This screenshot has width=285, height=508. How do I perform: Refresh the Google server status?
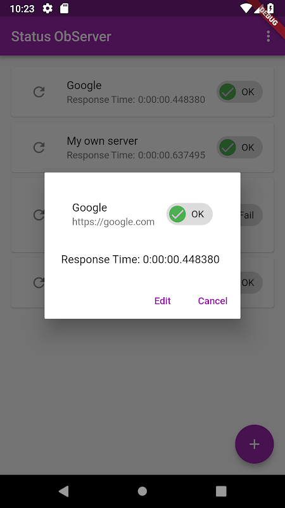tap(39, 92)
